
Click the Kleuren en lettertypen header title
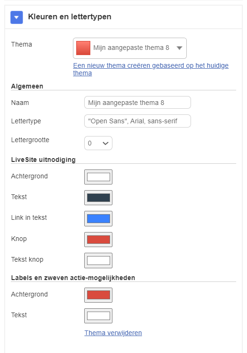pyautogui.click(x=70, y=16)
